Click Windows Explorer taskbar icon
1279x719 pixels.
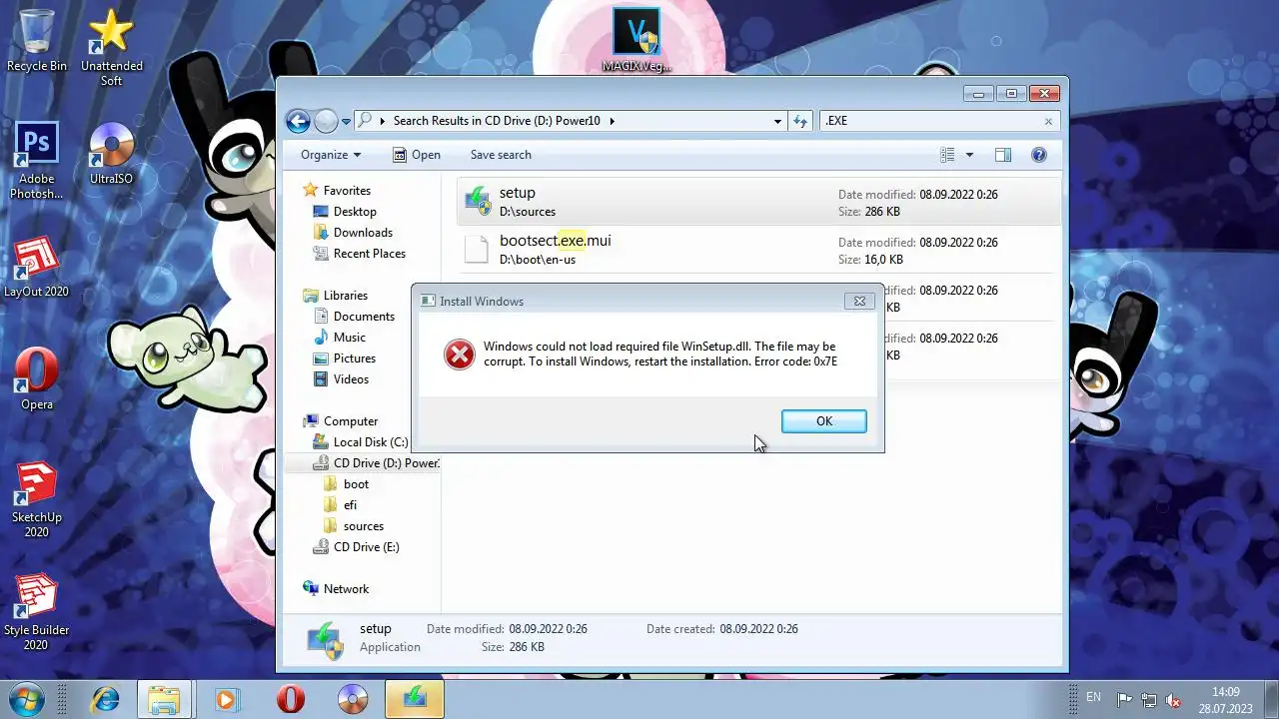(x=164, y=698)
